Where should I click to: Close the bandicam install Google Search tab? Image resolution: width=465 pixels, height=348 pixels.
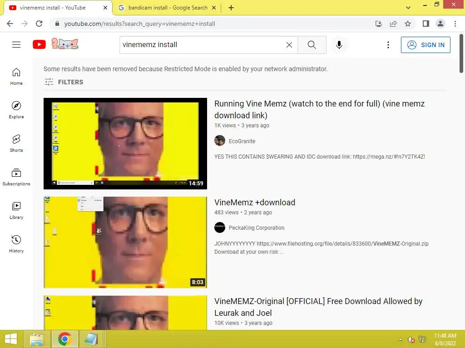(214, 8)
